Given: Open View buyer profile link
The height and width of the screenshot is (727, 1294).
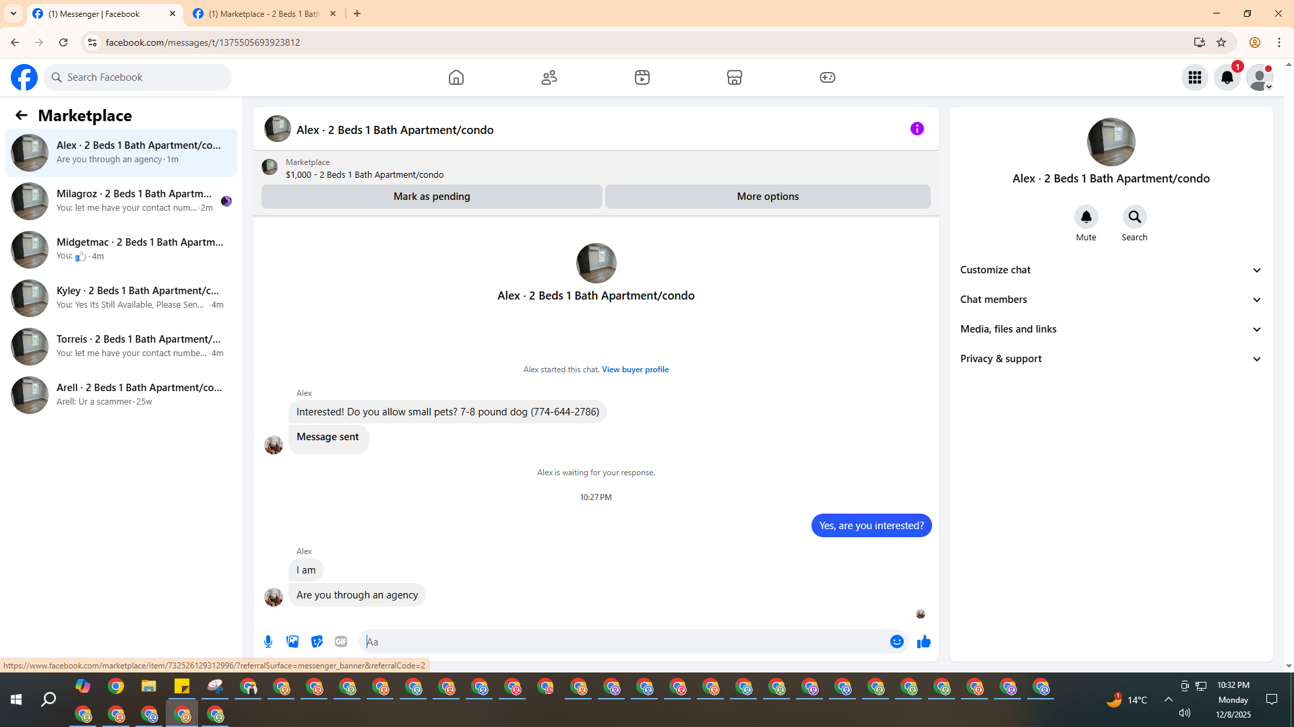Looking at the screenshot, I should coord(635,370).
